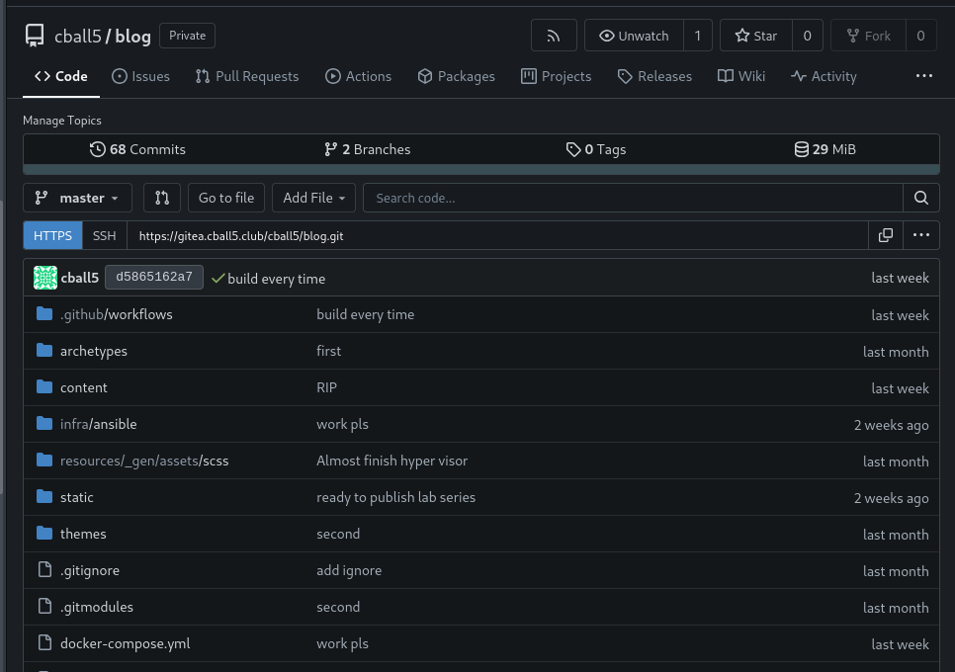Click the stargazers count 0 beside Star

click(x=808, y=36)
